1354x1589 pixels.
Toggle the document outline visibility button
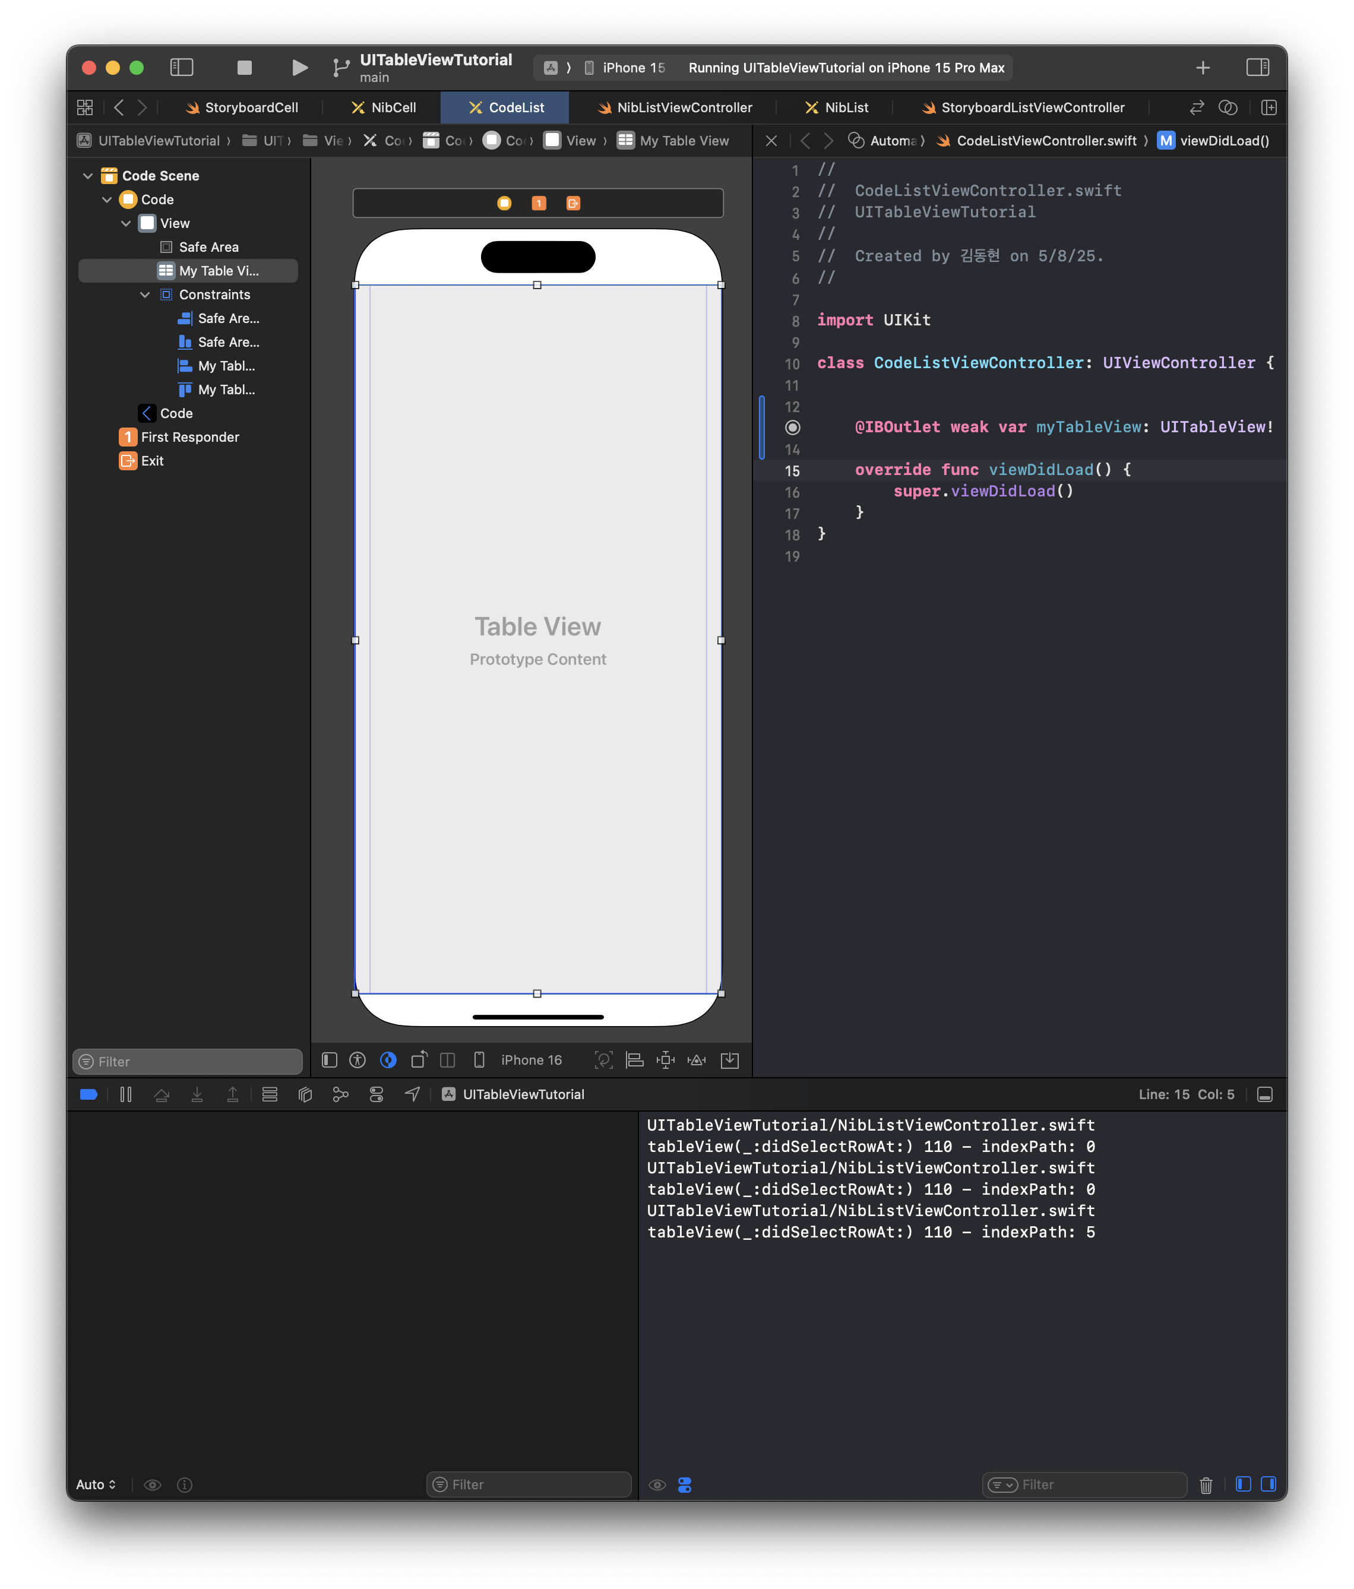[329, 1060]
